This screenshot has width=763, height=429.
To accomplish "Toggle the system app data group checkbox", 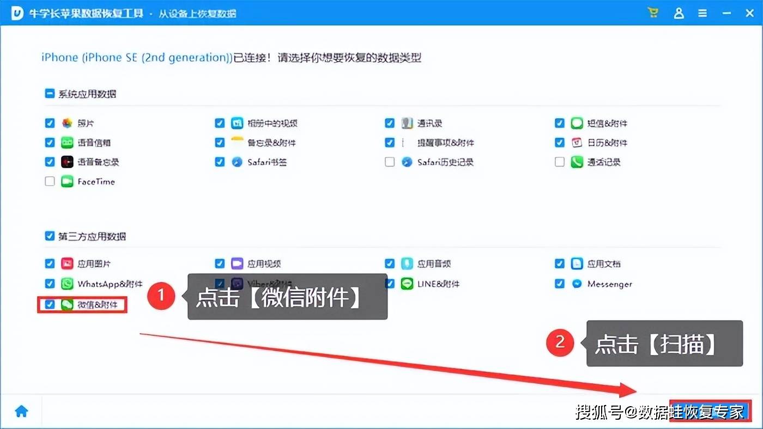I will click(x=50, y=94).
